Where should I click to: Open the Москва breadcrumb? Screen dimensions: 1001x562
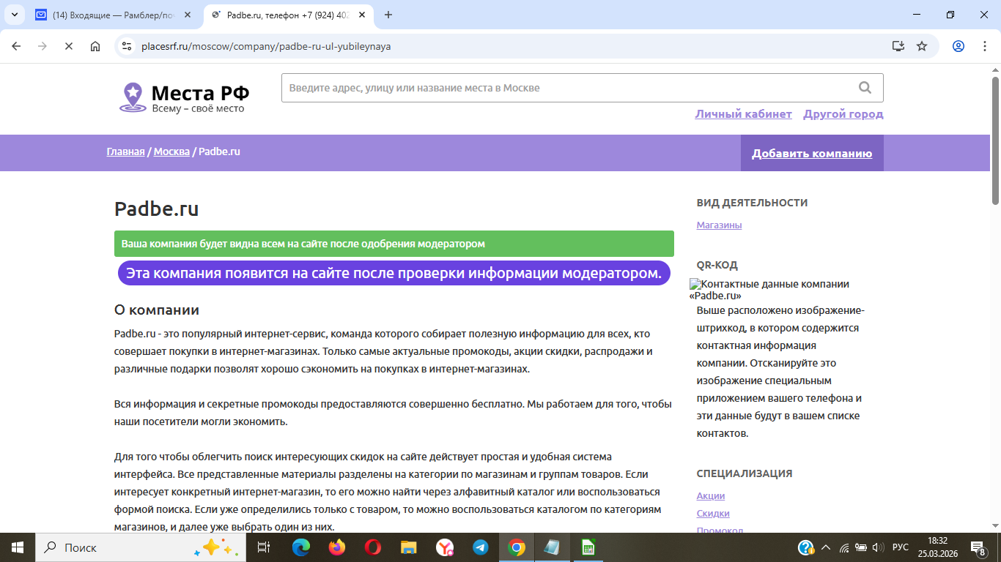click(x=171, y=152)
